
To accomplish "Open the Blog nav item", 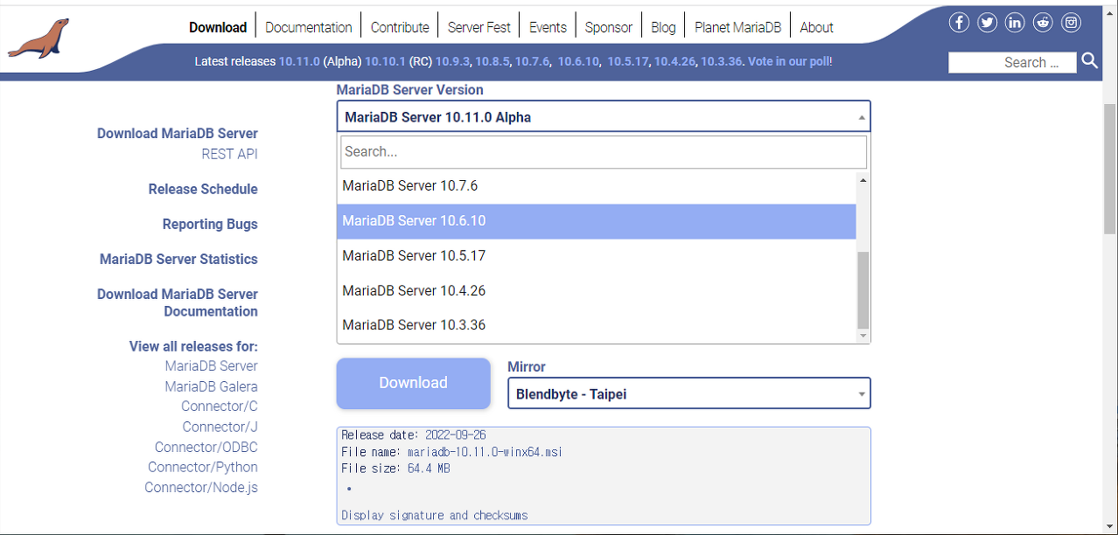I will [663, 27].
